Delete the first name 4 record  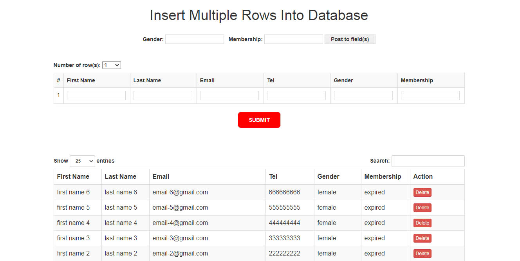[x=422, y=223]
